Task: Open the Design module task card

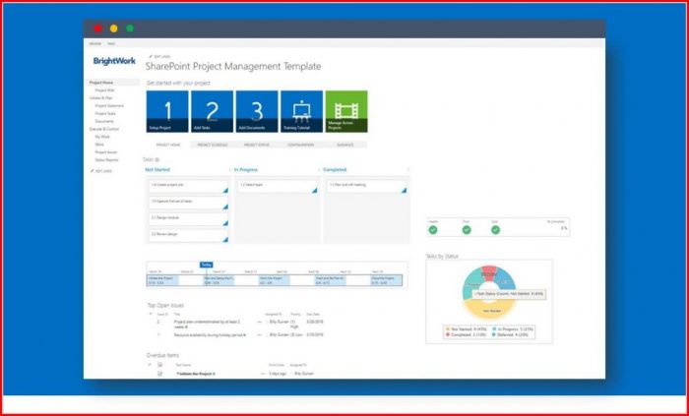Action: coord(188,219)
